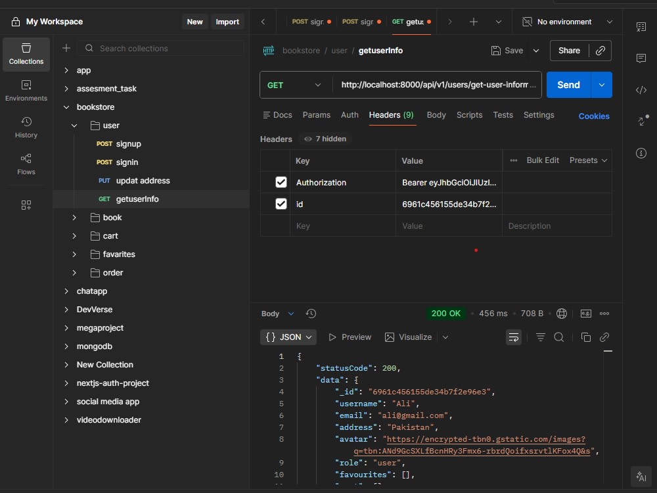Click the new tab plus icon
The width and height of the screenshot is (657, 493).
pos(474,22)
